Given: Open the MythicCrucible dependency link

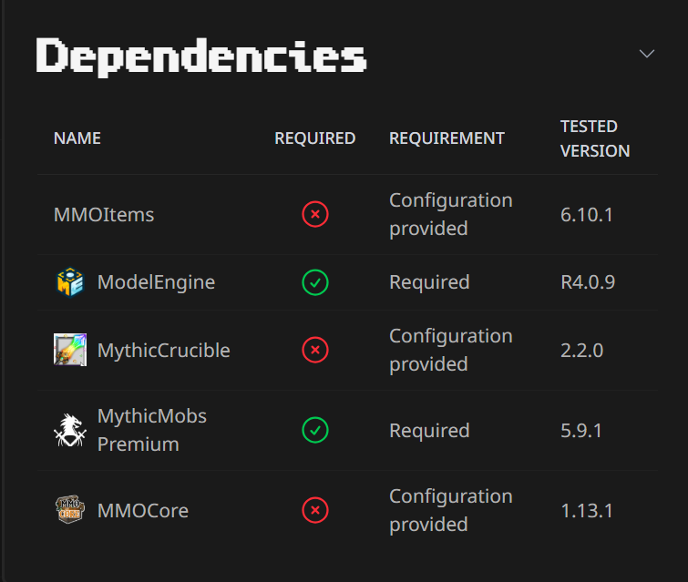Looking at the screenshot, I should [163, 351].
